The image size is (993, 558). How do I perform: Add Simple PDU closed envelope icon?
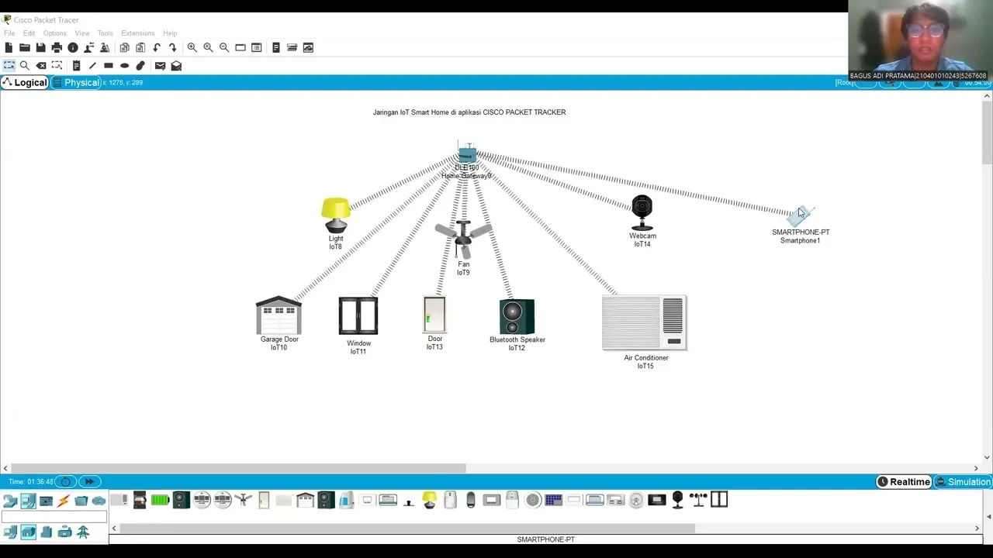pyautogui.click(x=160, y=66)
